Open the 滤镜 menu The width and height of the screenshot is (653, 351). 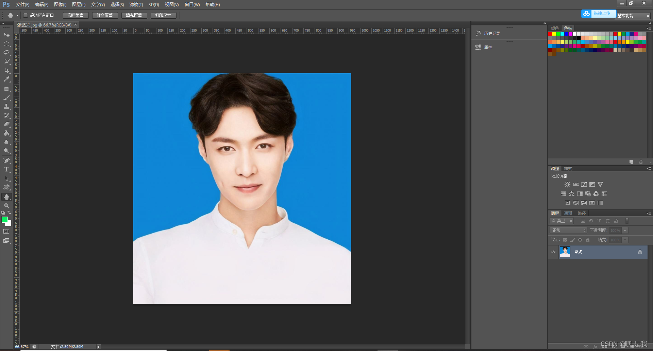click(x=136, y=4)
